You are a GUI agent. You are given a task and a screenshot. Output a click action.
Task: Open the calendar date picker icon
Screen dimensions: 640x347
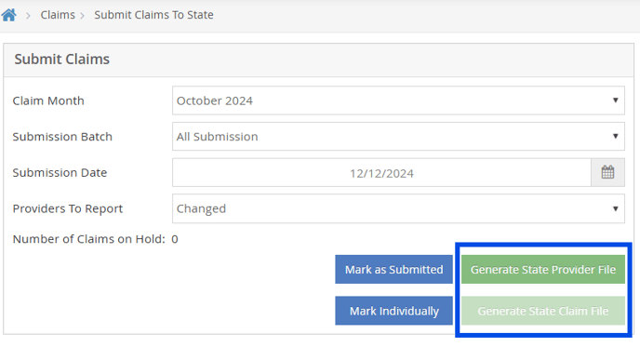[x=607, y=172]
